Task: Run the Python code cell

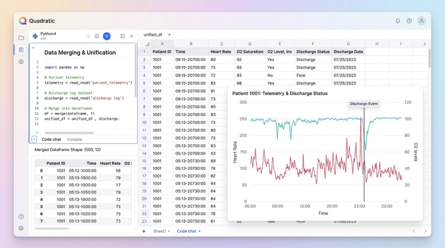Action: point(107,36)
